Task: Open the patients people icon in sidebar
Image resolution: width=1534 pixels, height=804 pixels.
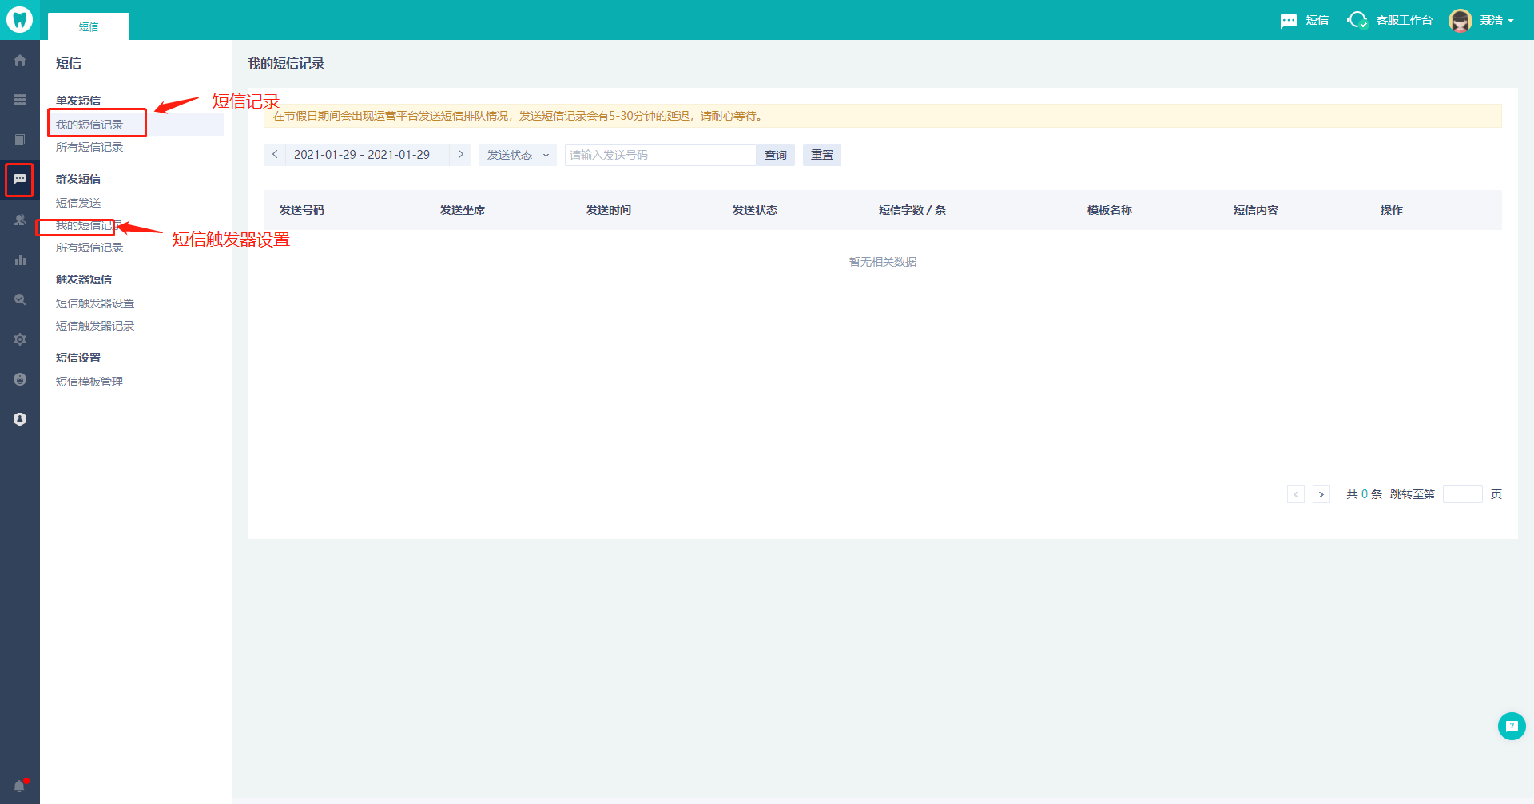Action: (x=20, y=220)
